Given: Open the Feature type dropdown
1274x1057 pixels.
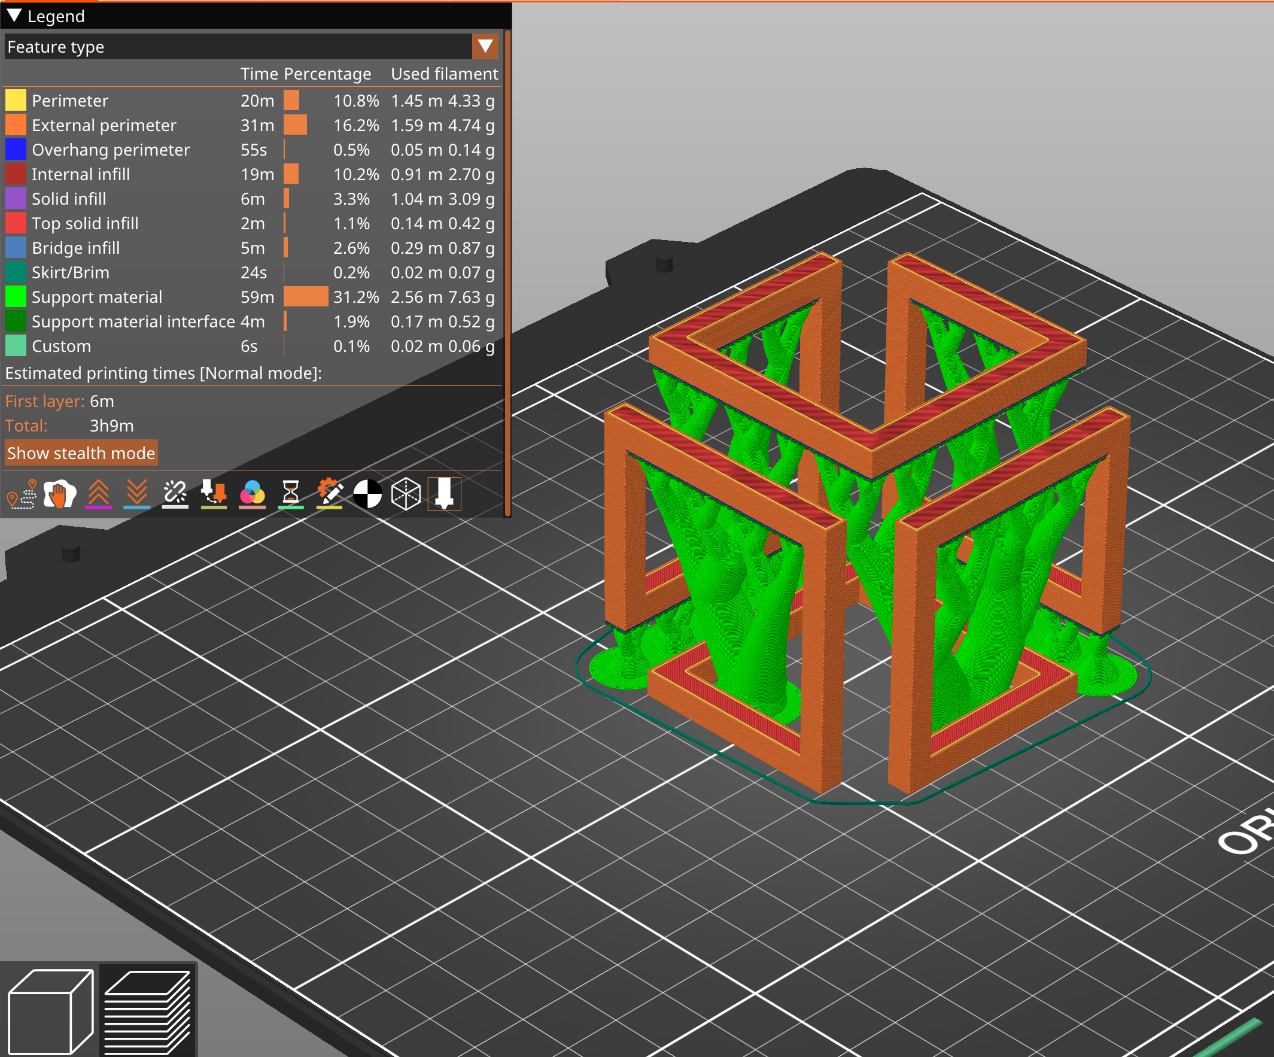Looking at the screenshot, I should (251, 47).
